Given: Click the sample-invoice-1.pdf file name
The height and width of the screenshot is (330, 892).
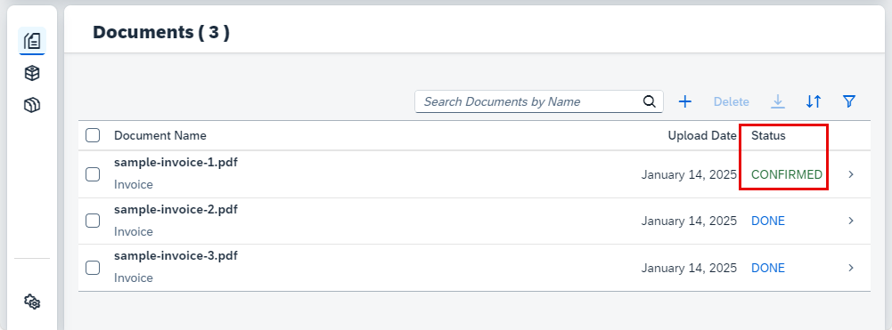Looking at the screenshot, I should pyautogui.click(x=176, y=163).
